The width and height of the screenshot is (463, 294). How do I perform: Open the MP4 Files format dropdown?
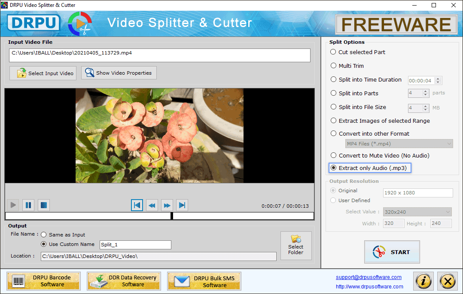click(399, 144)
